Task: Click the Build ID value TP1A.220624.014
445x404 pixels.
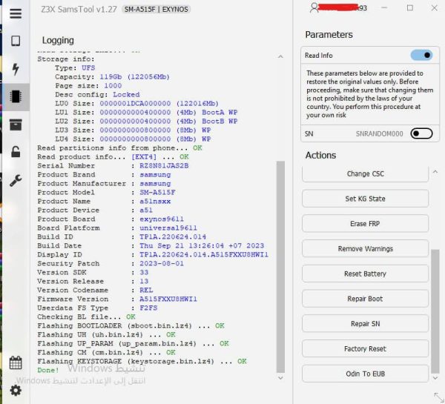Action: pos(173,237)
